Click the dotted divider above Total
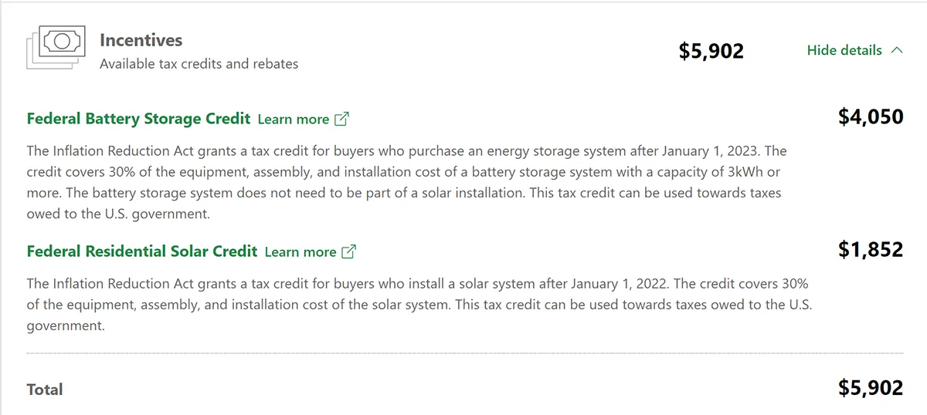927x415 pixels. point(465,353)
